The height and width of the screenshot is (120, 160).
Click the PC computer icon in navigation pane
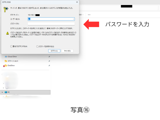pos(6,92)
